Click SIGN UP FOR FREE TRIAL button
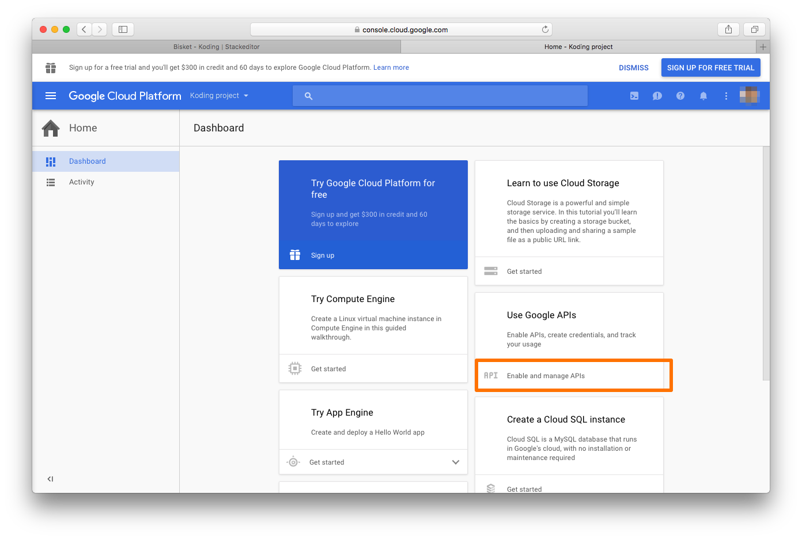Viewport: 802px width, 539px height. pos(711,67)
